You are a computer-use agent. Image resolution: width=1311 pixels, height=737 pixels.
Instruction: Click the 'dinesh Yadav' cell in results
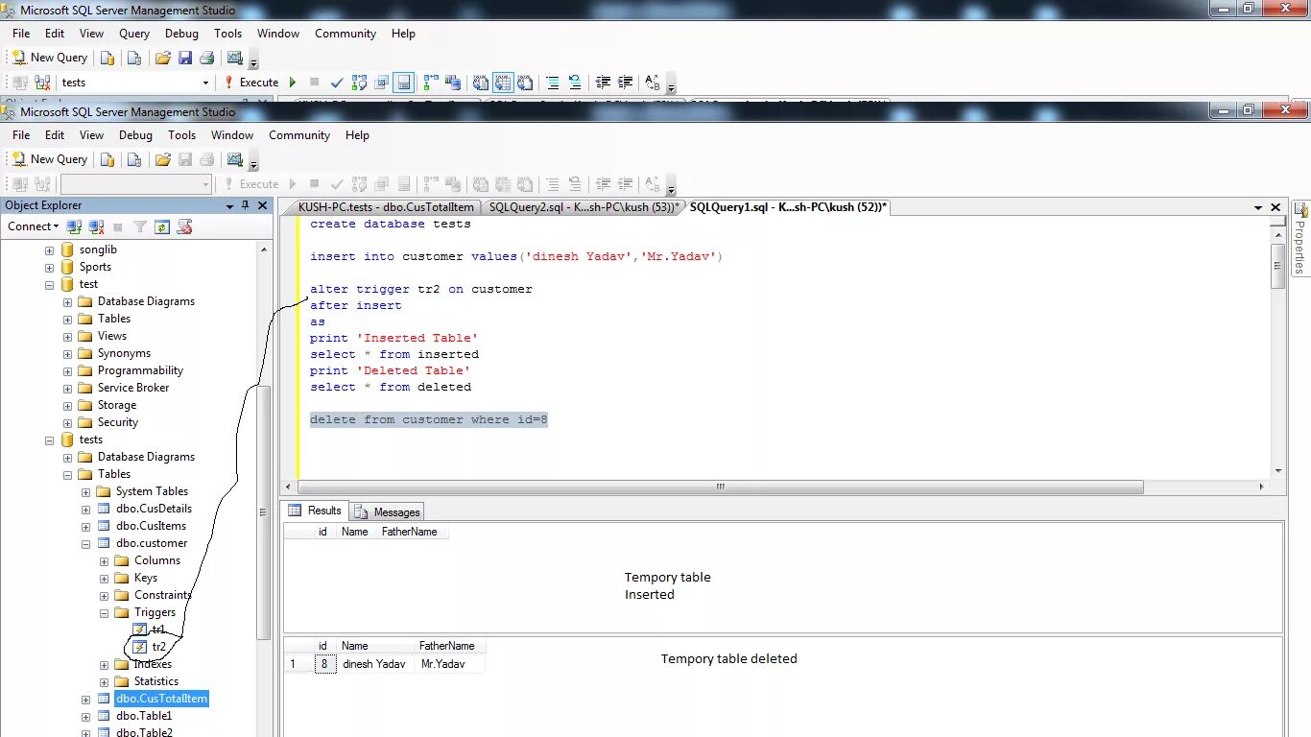(x=374, y=664)
